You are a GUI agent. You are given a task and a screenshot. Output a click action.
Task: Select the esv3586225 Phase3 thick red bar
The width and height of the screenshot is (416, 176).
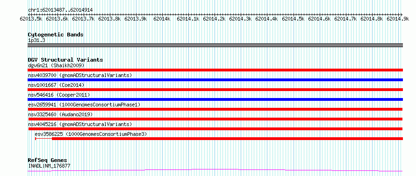click(x=227, y=139)
